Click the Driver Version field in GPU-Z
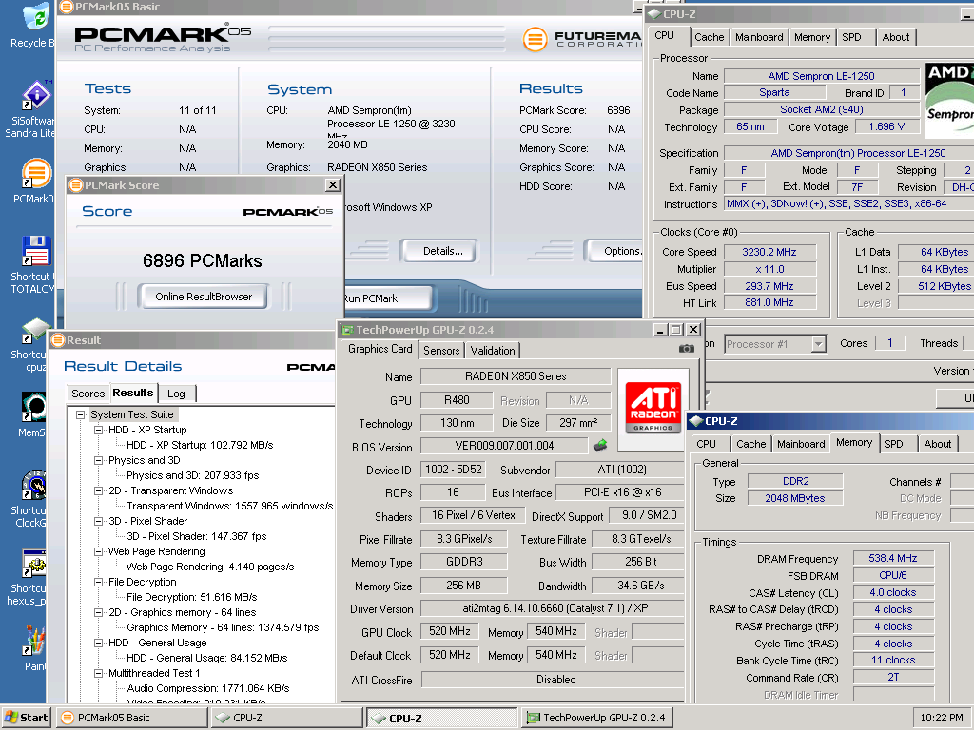 tap(553, 608)
